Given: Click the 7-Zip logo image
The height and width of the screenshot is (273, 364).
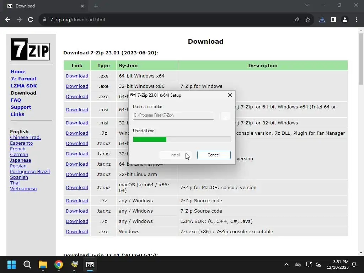Looking at the screenshot, I should [30, 49].
